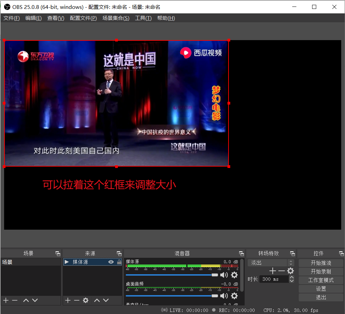Click the 开始推流 button
The width and height of the screenshot is (345, 314).
point(321,263)
